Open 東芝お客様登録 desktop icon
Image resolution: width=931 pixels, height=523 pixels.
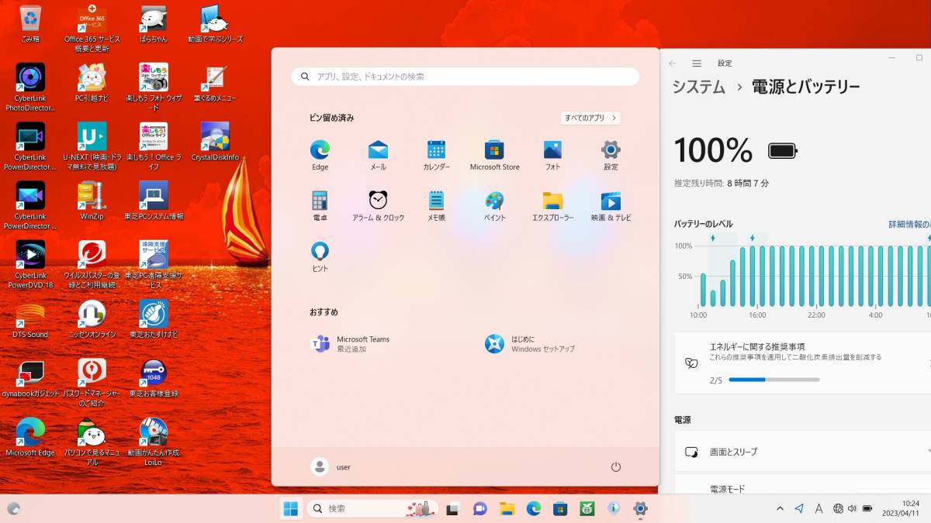coord(154,377)
